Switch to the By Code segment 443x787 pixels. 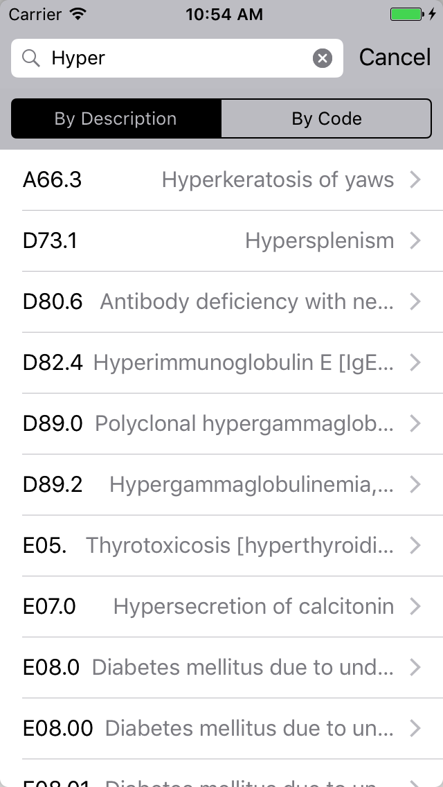tap(327, 118)
